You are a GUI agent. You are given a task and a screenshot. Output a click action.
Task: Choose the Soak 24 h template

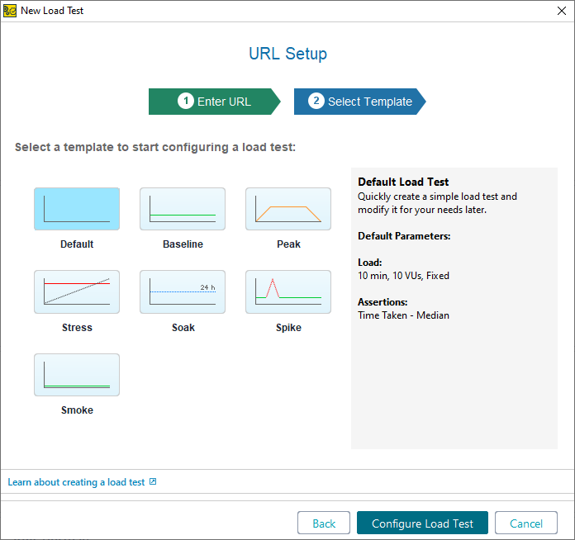[183, 291]
